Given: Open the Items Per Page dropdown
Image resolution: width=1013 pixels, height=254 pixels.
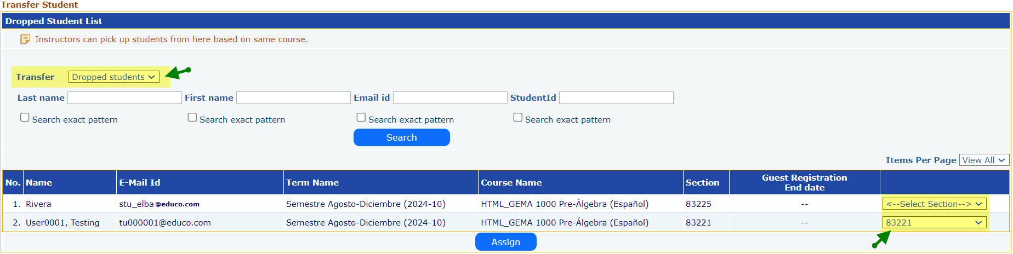Looking at the screenshot, I should click(x=984, y=160).
